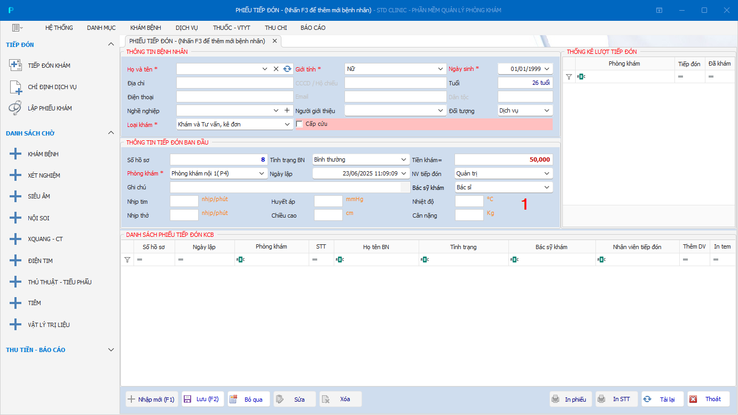
Task: Click the plus icon next to Nghề nghiệp
Action: [x=287, y=110]
